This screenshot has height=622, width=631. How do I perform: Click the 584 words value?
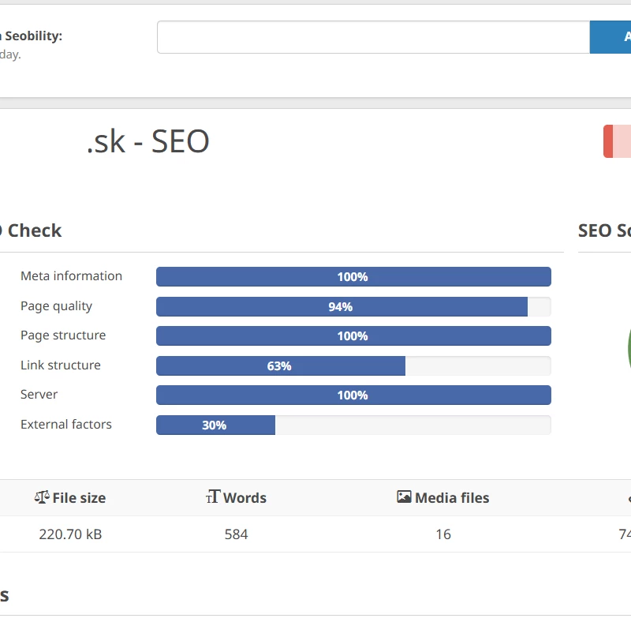pyautogui.click(x=236, y=534)
